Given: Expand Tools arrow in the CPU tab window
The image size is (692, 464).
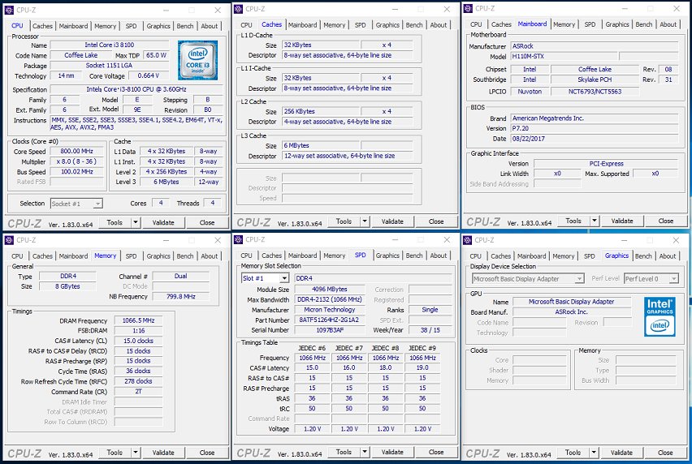Looking at the screenshot, I should click(136, 222).
